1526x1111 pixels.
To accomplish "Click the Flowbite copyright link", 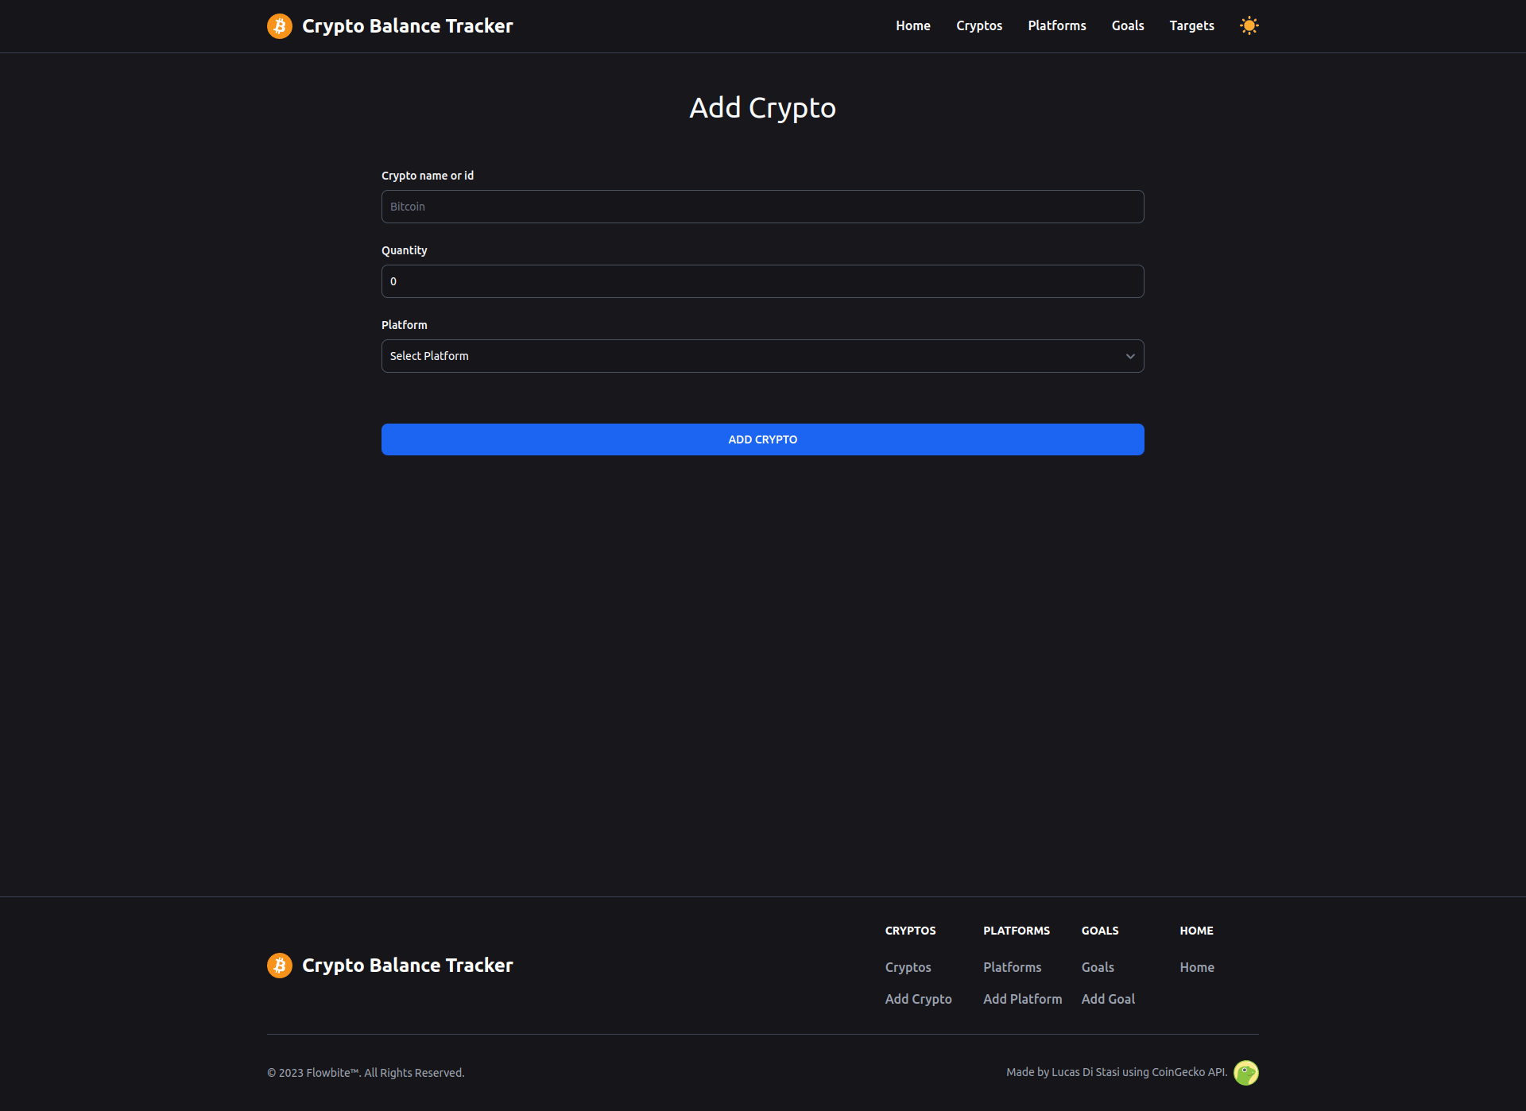I will [x=333, y=1073].
